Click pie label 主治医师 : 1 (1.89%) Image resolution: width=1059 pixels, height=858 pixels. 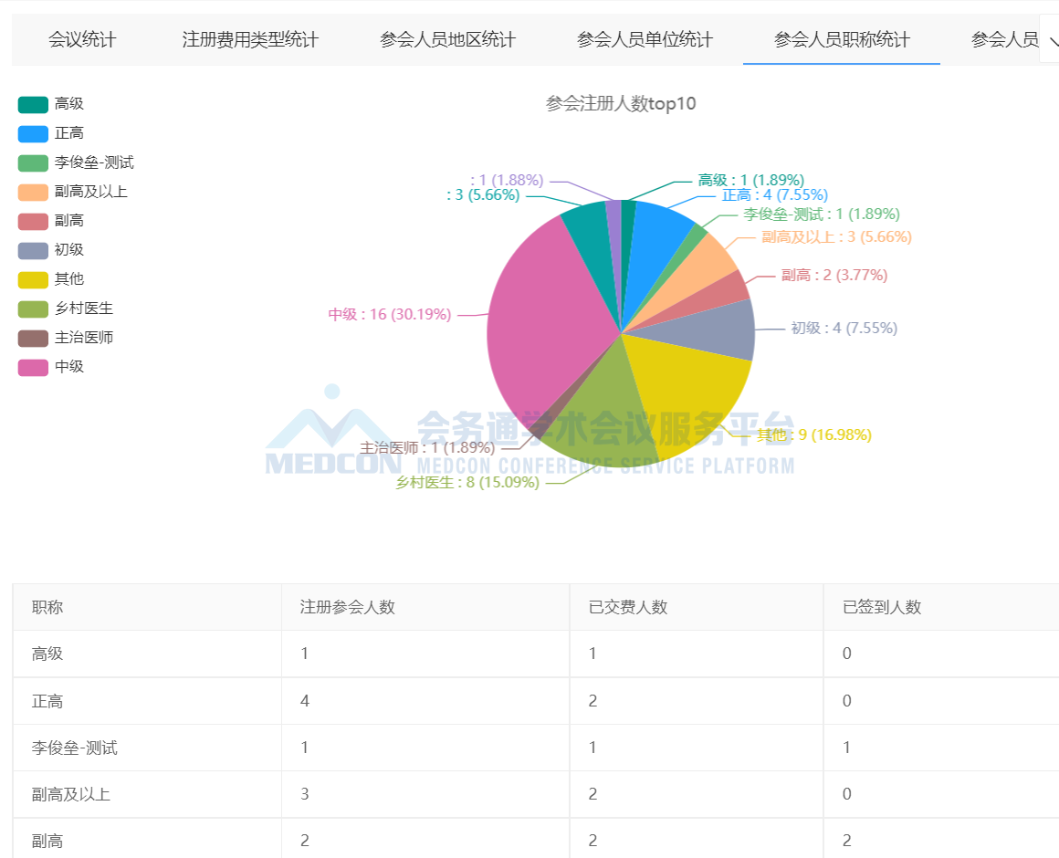[x=427, y=447]
